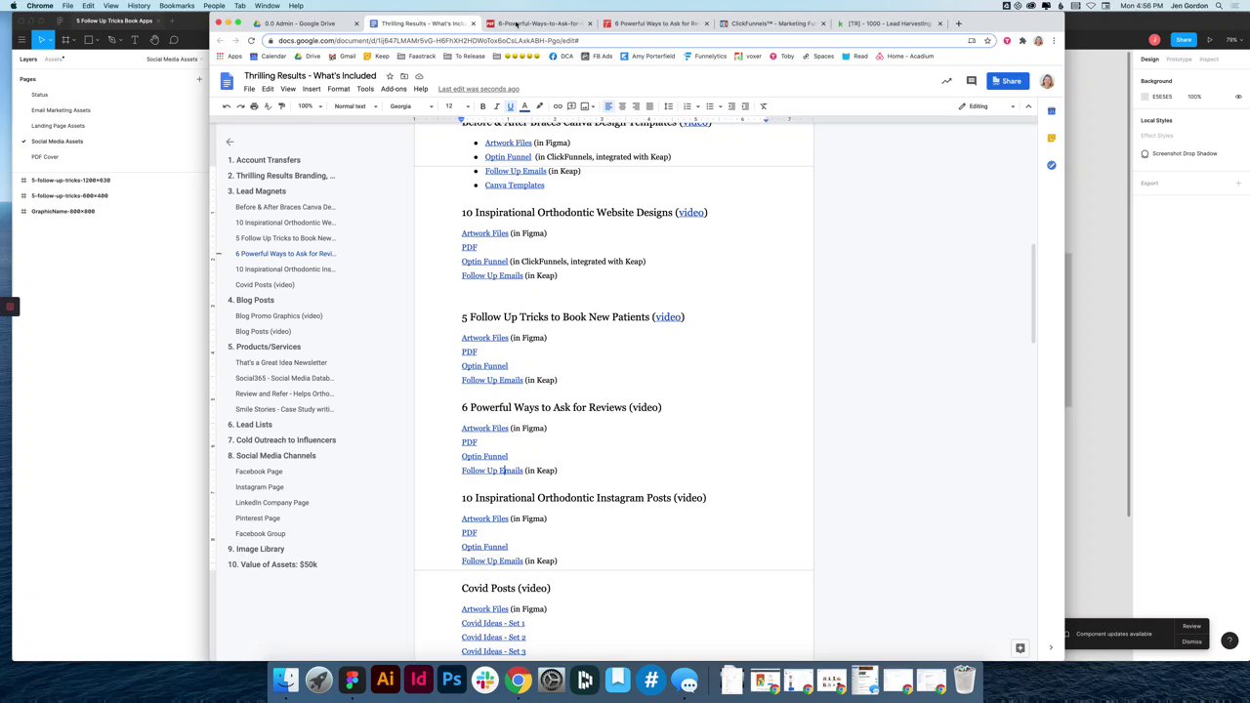Viewport: 1250px width, 703px height.
Task: Open the Format menu in Docs
Action: (x=338, y=89)
